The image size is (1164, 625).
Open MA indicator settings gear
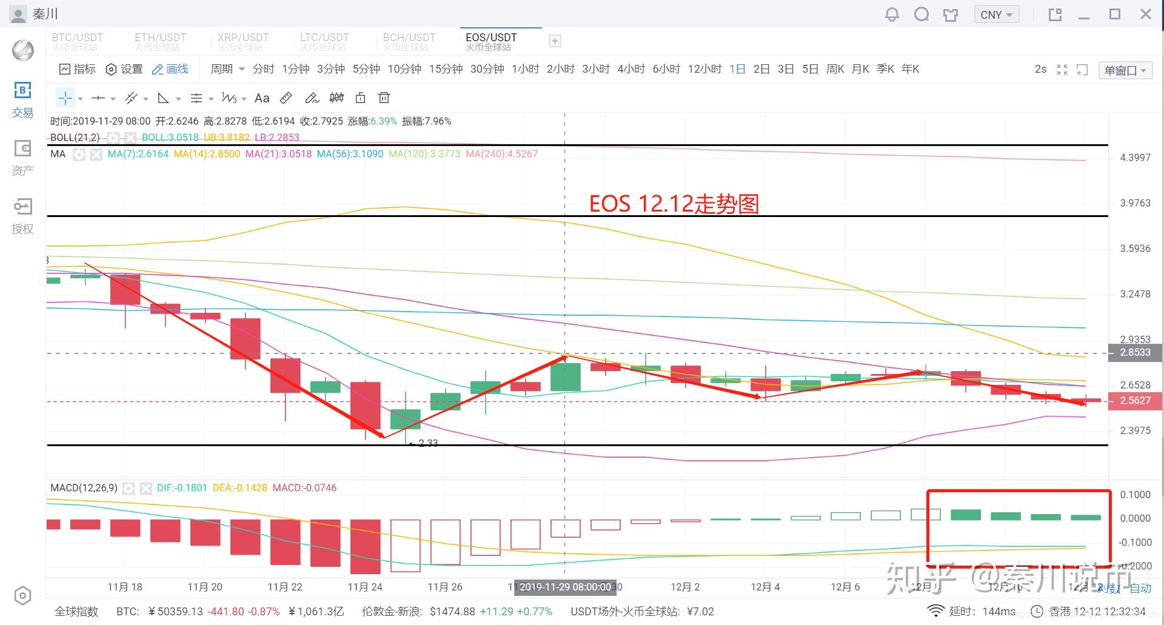tap(79, 155)
